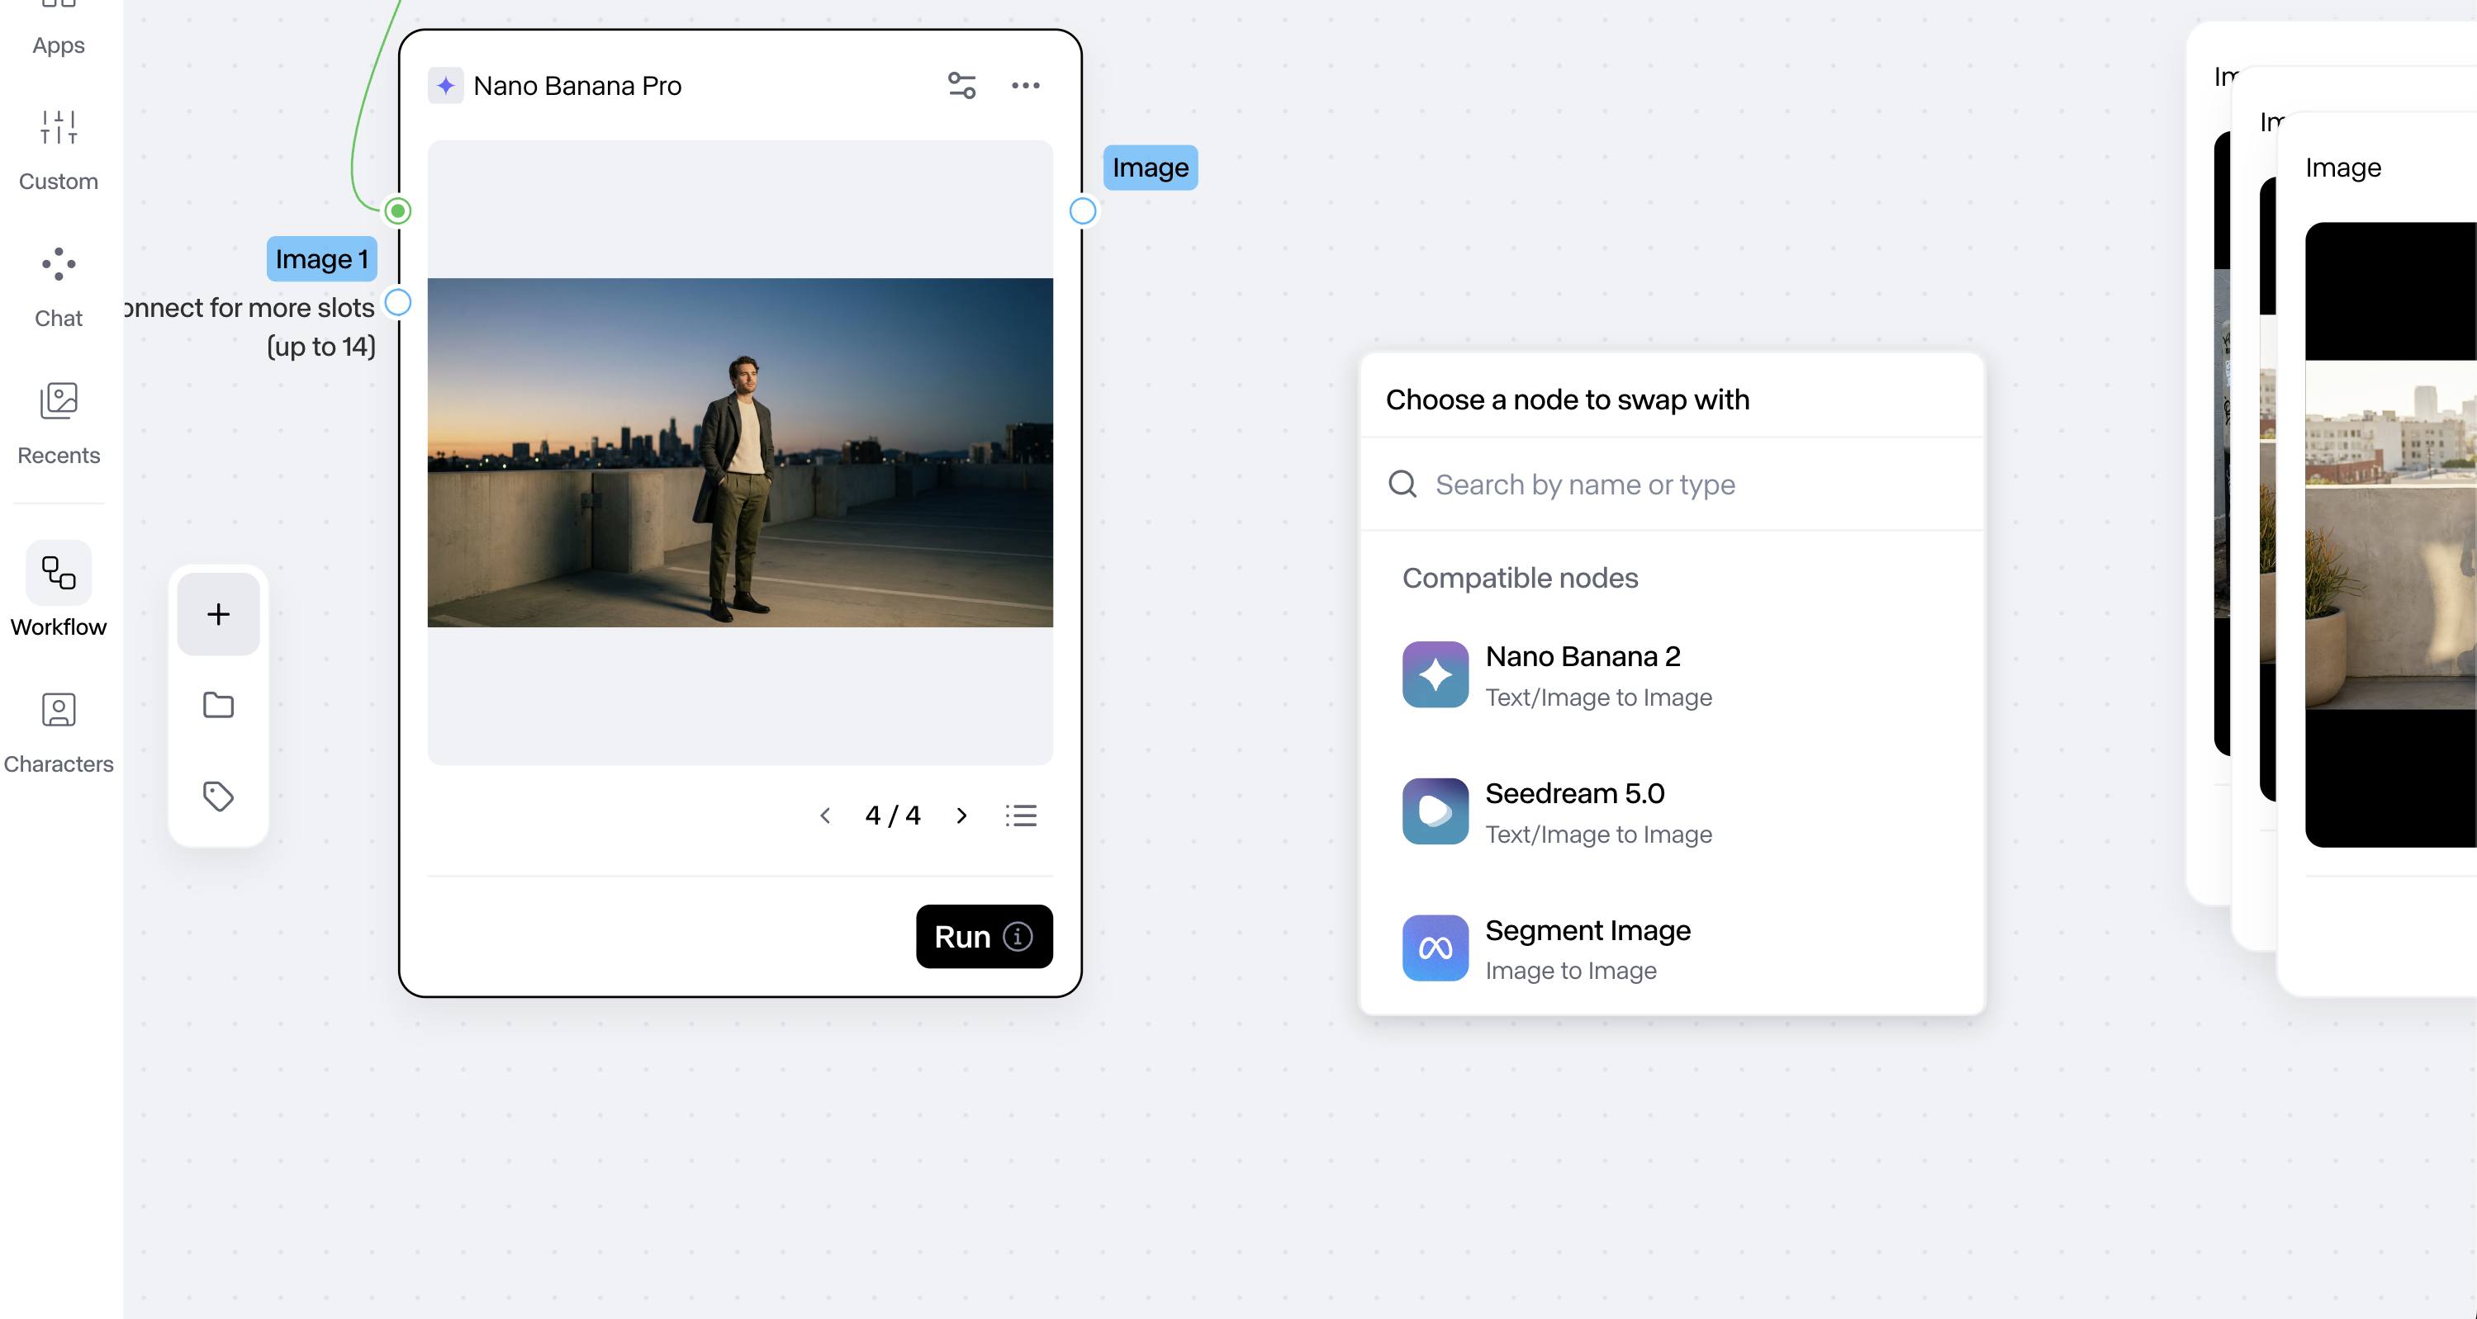Screen dimensions: 2477x1319
Task: Click the rooftop image thumbnail in right Image node
Action: pos(2390,535)
